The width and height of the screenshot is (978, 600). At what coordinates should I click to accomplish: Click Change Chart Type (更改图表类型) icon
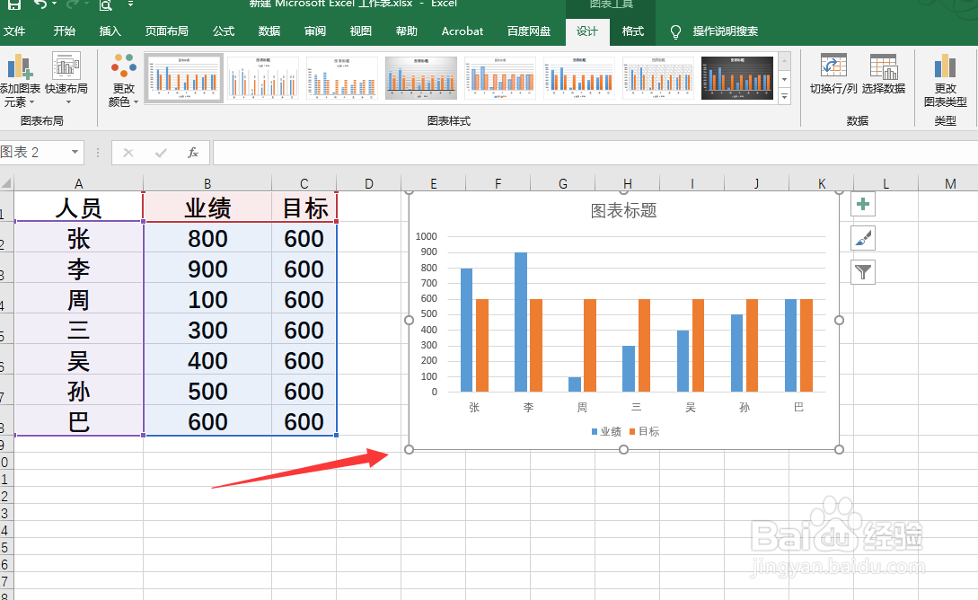(x=945, y=76)
